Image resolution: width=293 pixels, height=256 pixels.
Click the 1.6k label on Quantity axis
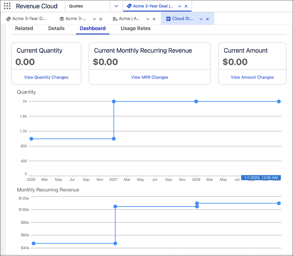point(23,116)
